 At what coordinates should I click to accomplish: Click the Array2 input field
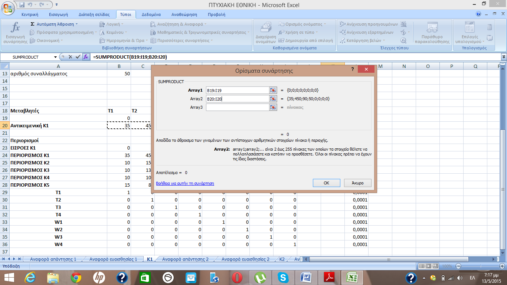237,99
